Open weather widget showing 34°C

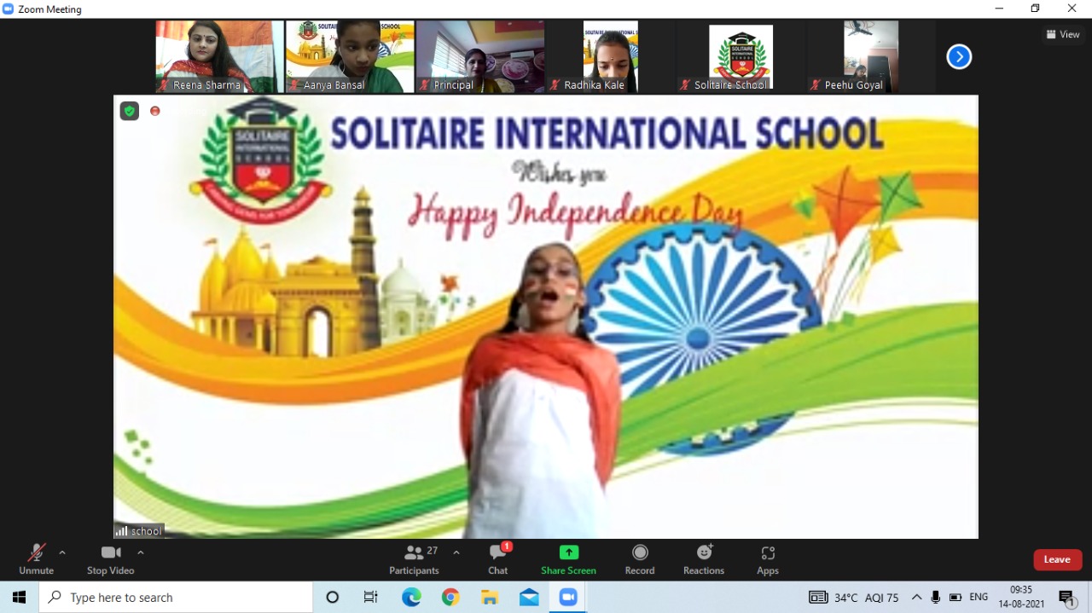point(854,598)
